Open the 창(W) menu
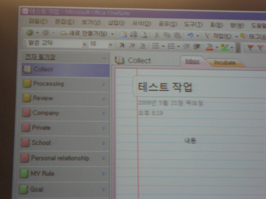266x199 pixels. tap(237, 26)
